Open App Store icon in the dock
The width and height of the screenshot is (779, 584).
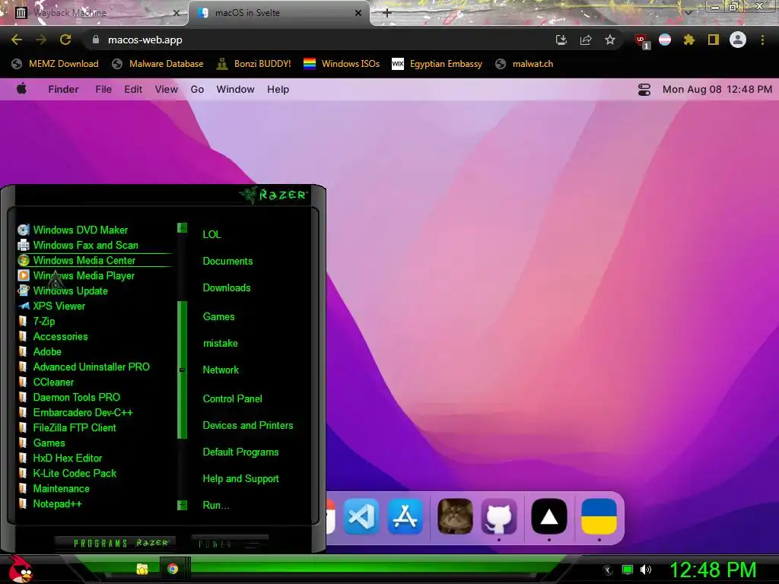coord(405,516)
